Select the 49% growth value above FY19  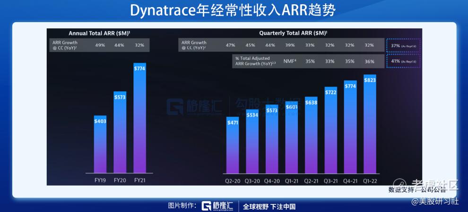pyautogui.click(x=100, y=45)
